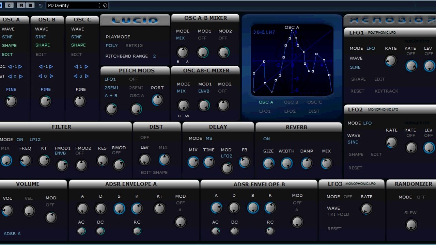This screenshot has height=245, width=436.
Task: Click the OSC A-B Mixer B/A mix knob
Action: 183,52
